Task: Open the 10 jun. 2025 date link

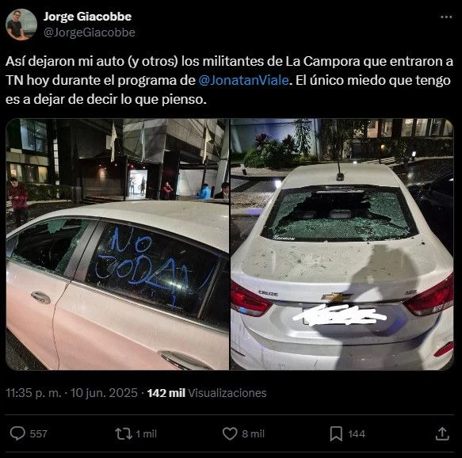Action: coord(104,393)
